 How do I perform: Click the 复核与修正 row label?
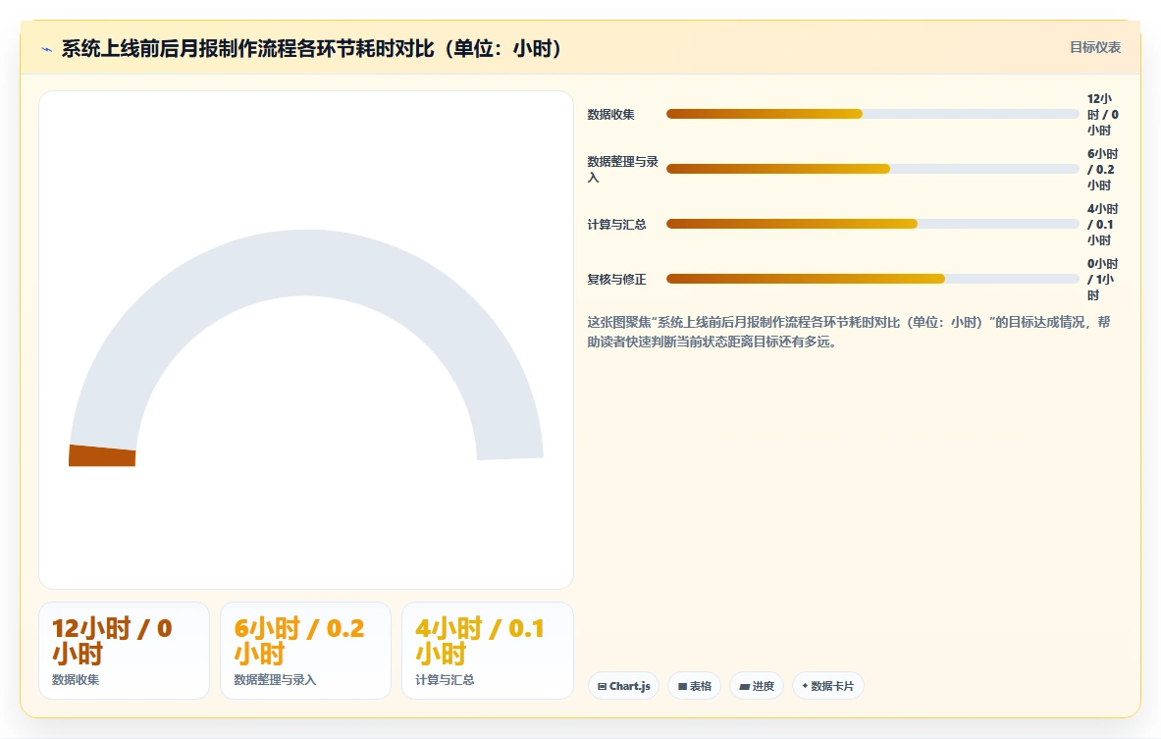[616, 279]
